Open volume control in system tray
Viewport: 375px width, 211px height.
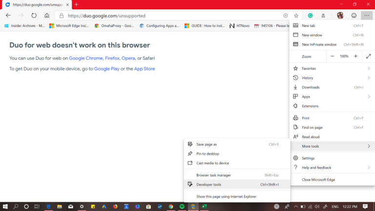[x=317, y=207]
